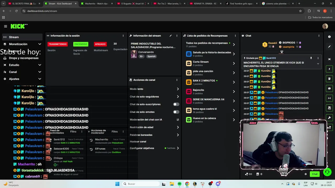
Task: Click Hostear canal
Action: point(138,142)
